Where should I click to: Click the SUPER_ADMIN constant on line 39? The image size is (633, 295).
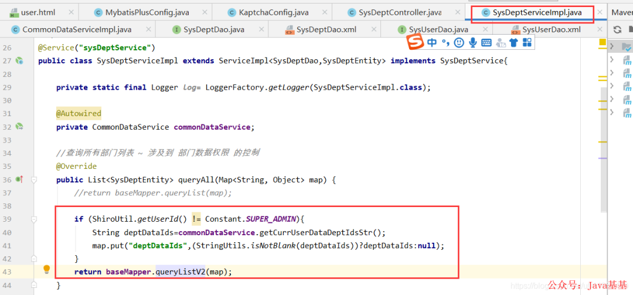click(x=270, y=219)
